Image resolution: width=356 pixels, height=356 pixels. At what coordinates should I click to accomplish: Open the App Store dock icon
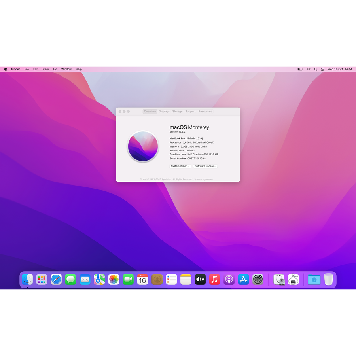coord(243,280)
